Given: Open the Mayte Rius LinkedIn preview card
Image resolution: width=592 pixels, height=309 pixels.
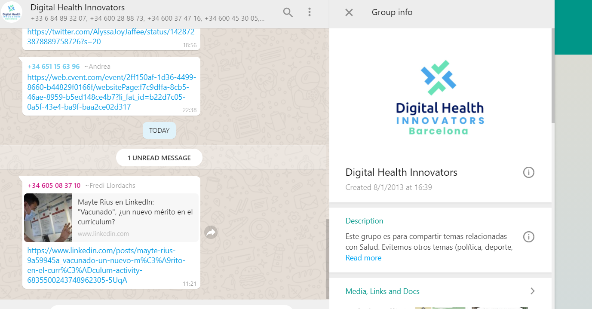Looking at the screenshot, I should coord(111,217).
